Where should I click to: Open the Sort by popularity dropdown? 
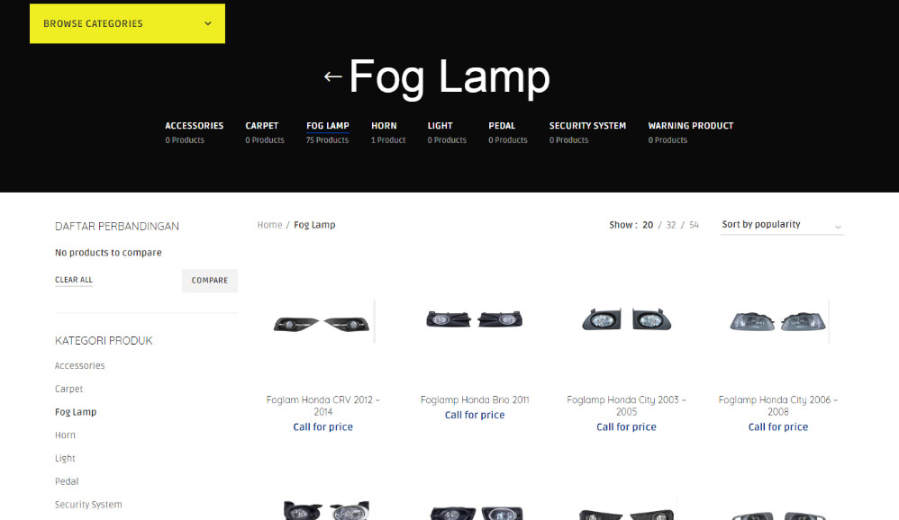click(x=782, y=225)
